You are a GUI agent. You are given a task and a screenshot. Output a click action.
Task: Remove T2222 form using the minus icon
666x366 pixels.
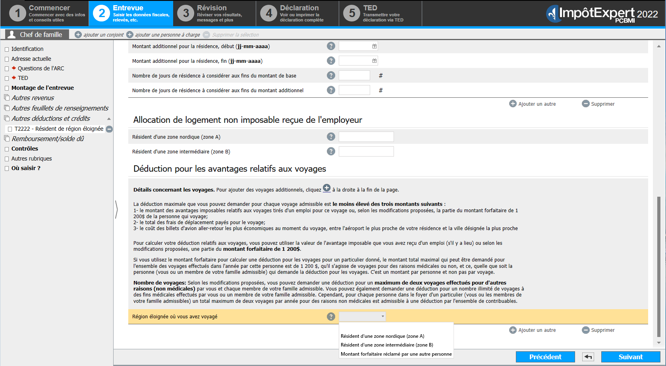[109, 129]
